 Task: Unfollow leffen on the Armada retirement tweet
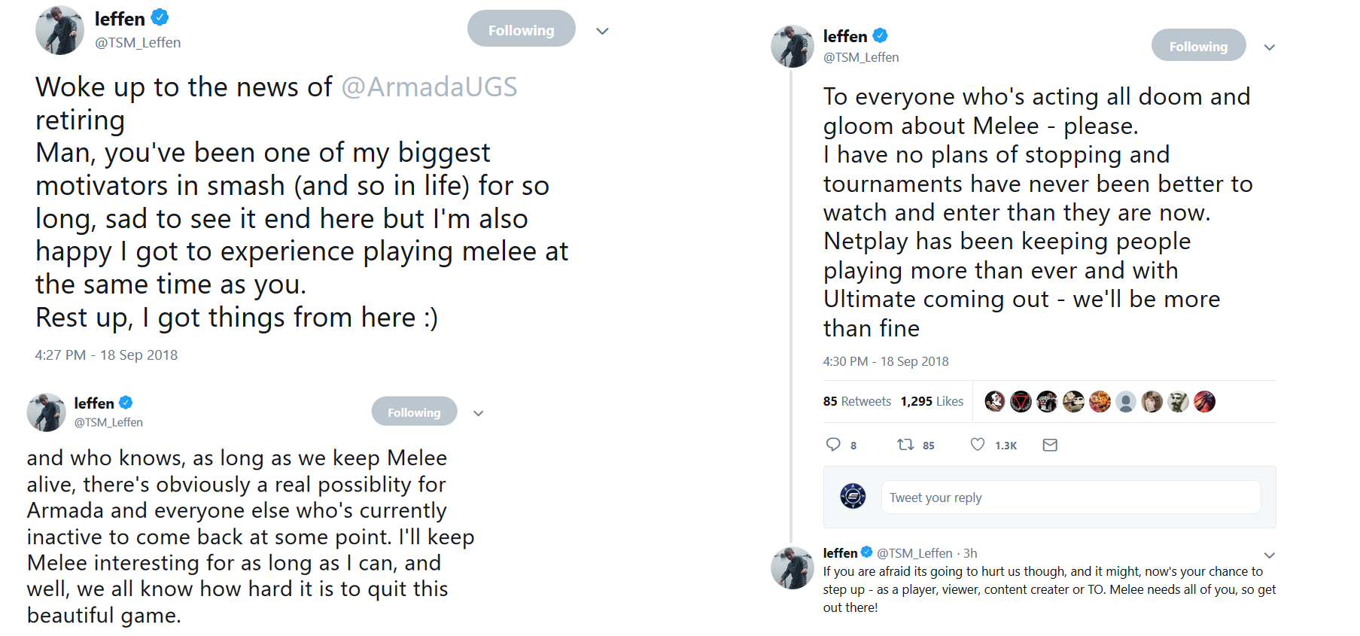pyautogui.click(x=521, y=28)
